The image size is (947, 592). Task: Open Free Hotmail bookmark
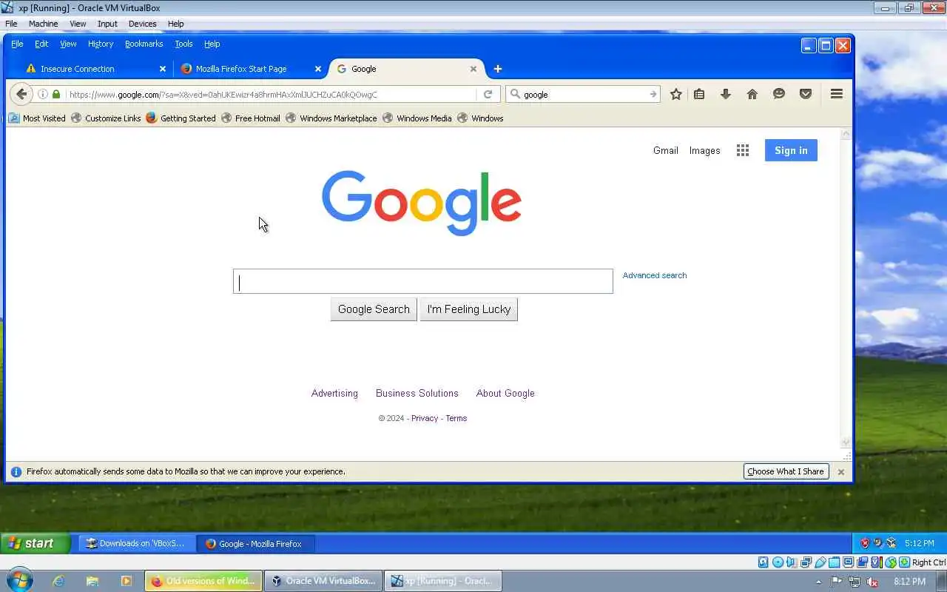click(x=251, y=118)
